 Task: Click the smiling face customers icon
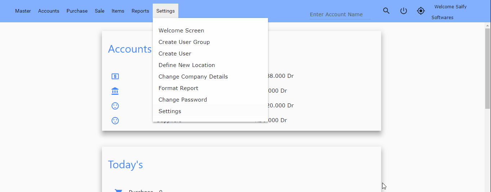click(x=115, y=106)
